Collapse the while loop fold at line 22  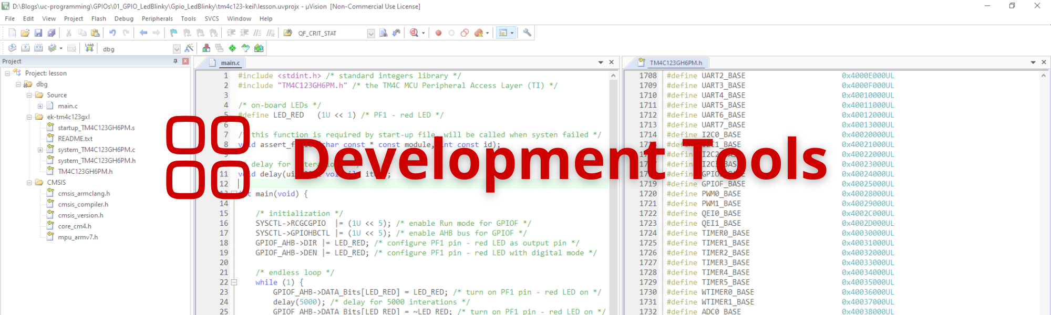pos(234,282)
